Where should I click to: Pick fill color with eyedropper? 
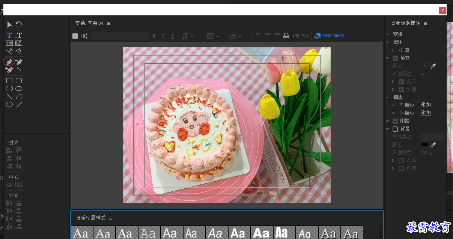(433, 66)
